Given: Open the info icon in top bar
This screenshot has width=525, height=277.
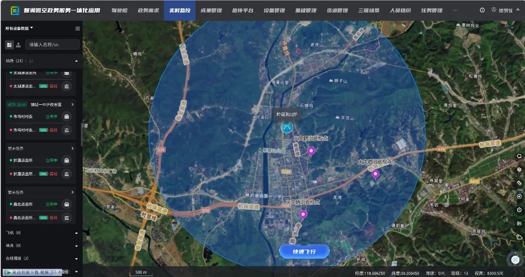Looking at the screenshot, I should point(482,10).
